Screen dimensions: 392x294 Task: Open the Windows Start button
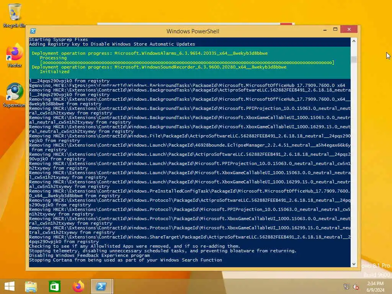[10, 286]
